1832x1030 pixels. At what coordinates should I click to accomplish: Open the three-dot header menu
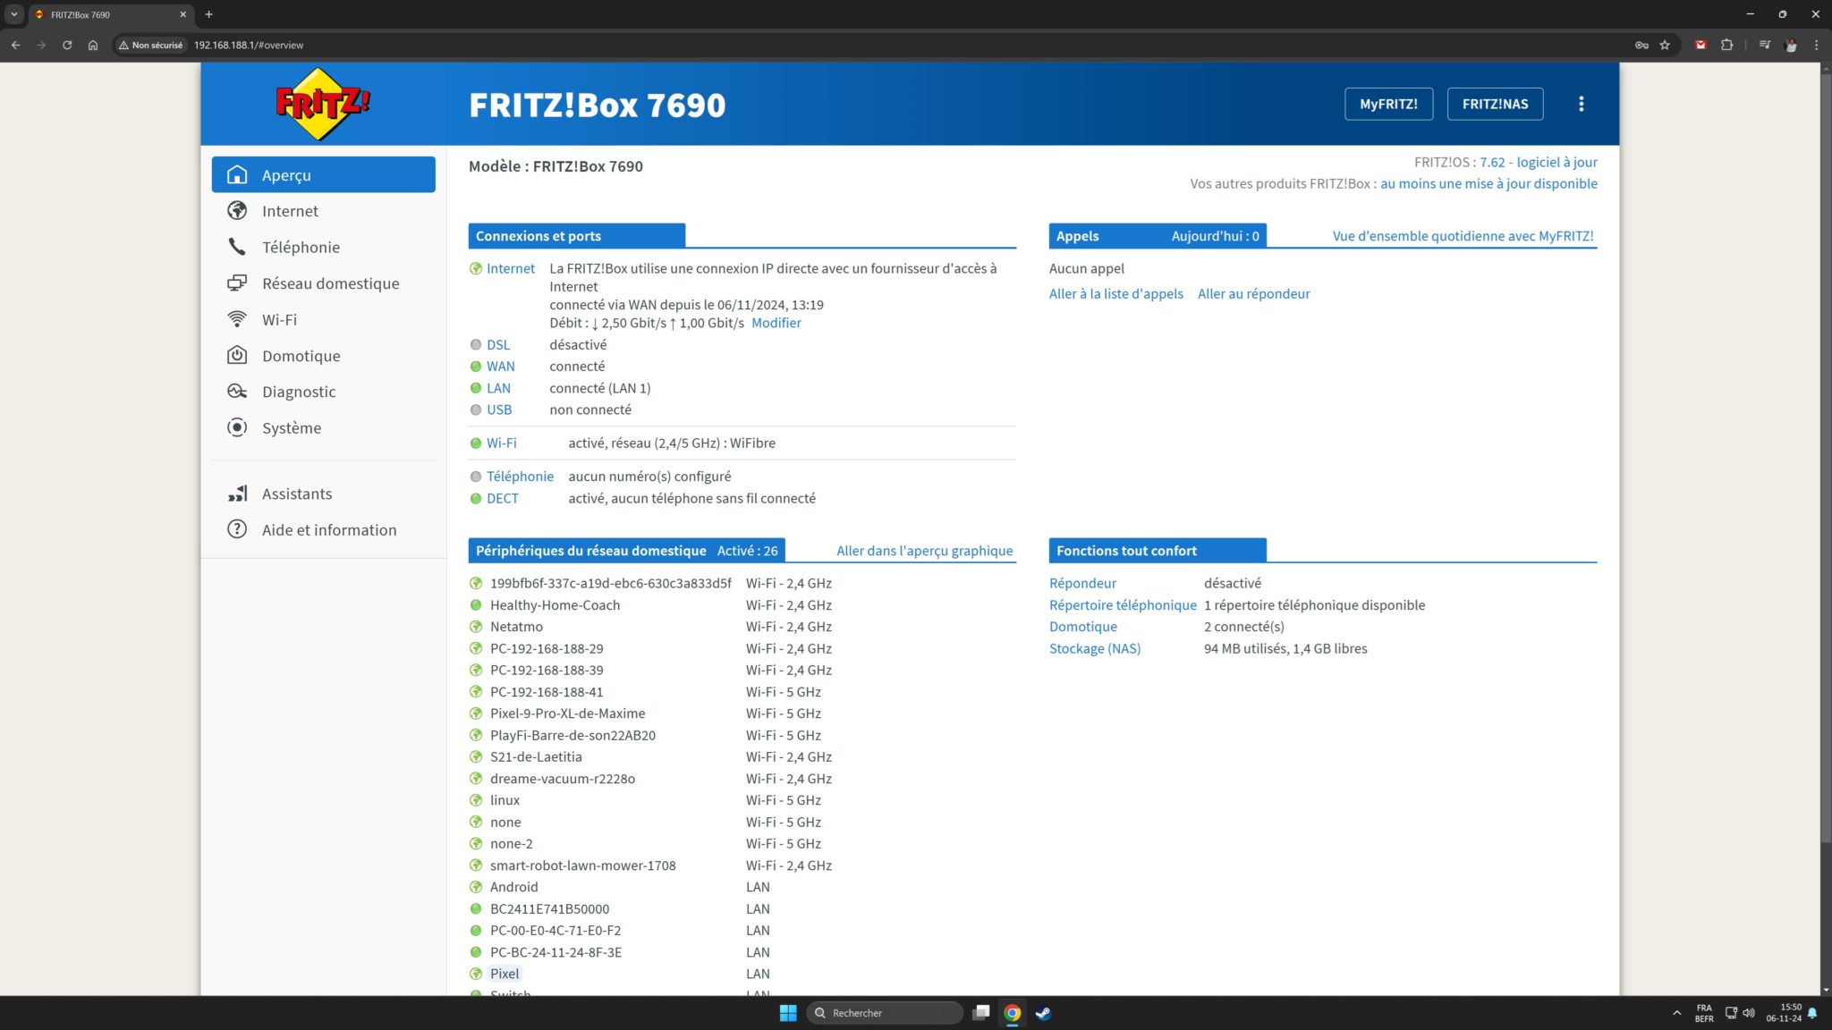[x=1581, y=104]
